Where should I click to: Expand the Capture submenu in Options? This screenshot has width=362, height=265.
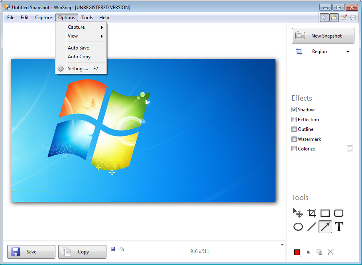pyautogui.click(x=81, y=27)
